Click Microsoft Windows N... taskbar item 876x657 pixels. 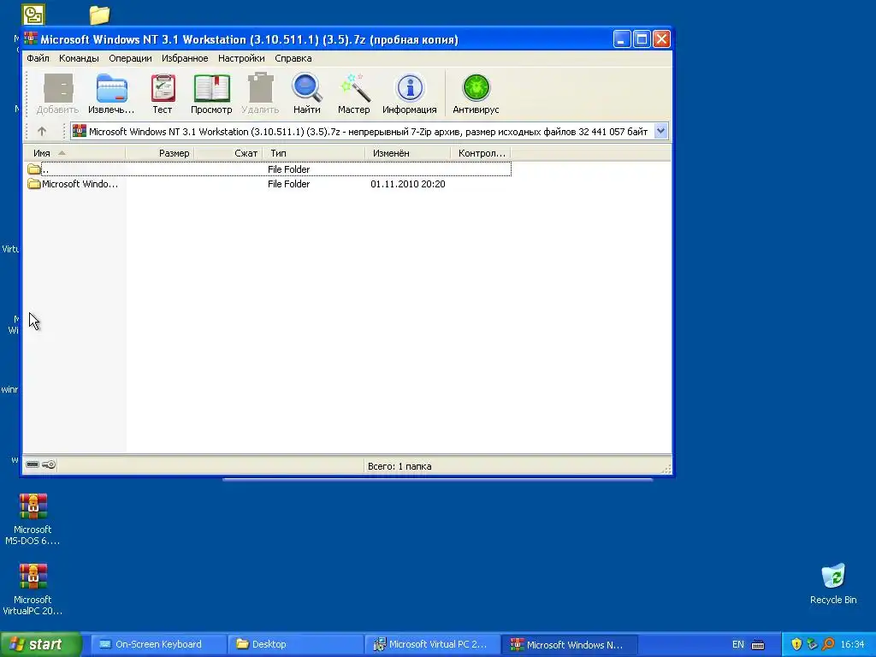[x=570, y=644]
